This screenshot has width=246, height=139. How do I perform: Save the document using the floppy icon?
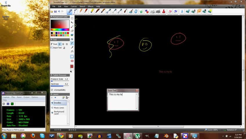pos(55,11)
